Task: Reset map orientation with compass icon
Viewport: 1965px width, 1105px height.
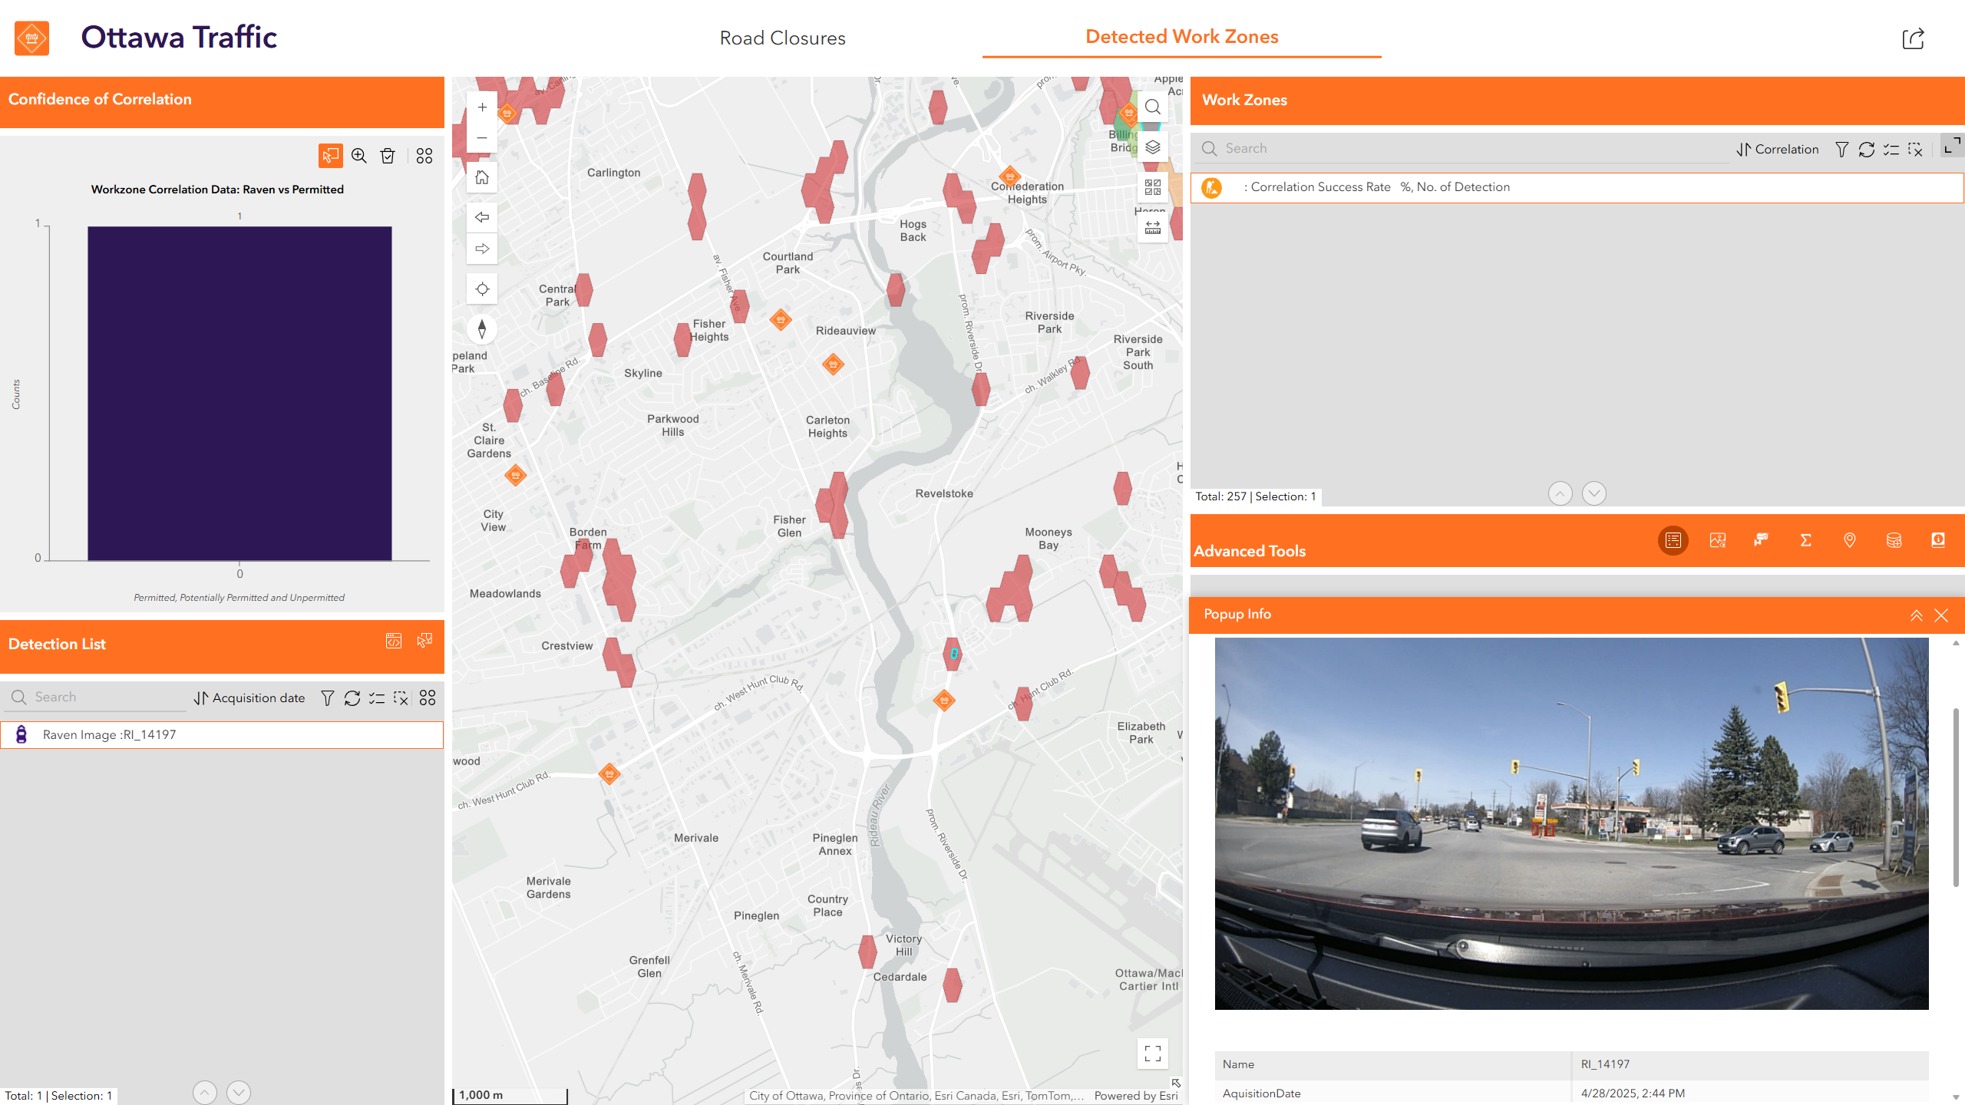Action: [482, 329]
